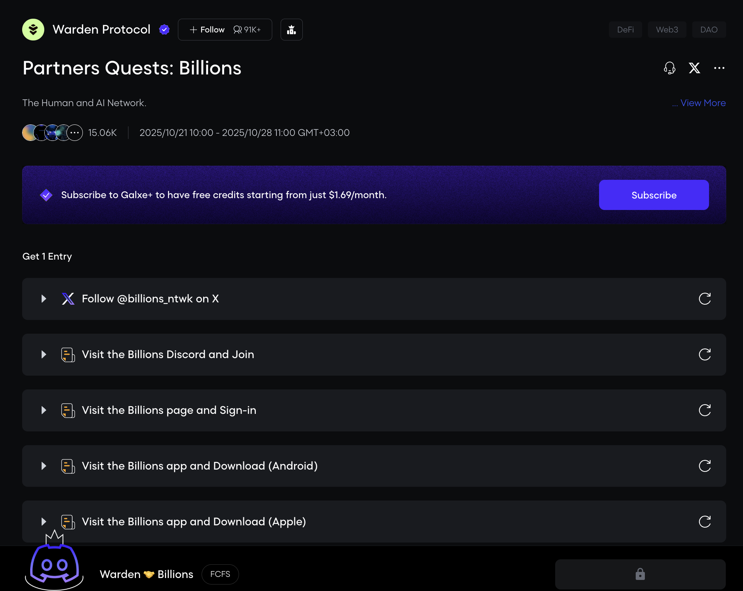
Task: Click the participant avatars group
Action: [52, 132]
